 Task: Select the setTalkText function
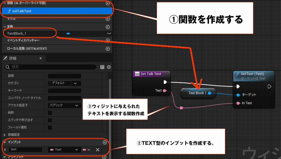(x=57, y=11)
